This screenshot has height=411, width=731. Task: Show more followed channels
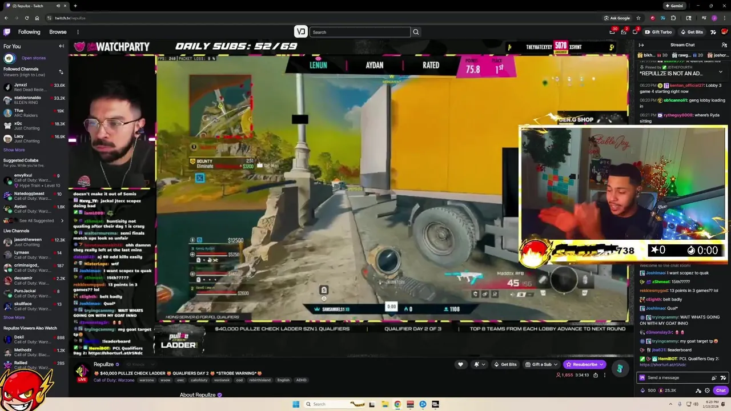[x=14, y=150]
